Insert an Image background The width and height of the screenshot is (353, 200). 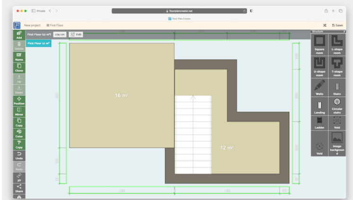[337, 144]
